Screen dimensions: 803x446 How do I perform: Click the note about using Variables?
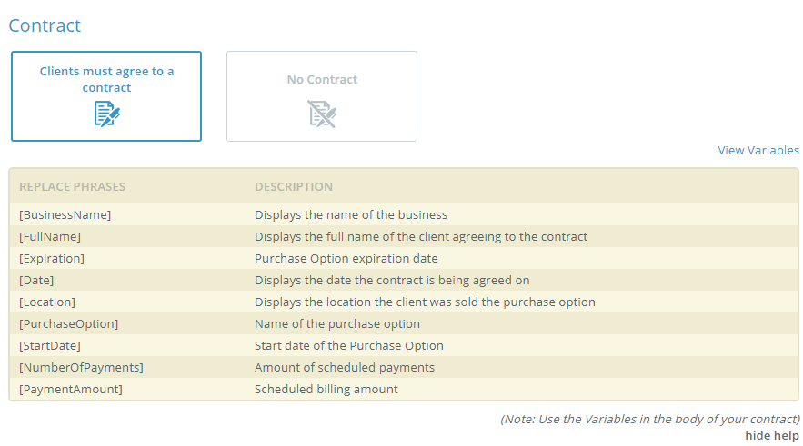[650, 420]
